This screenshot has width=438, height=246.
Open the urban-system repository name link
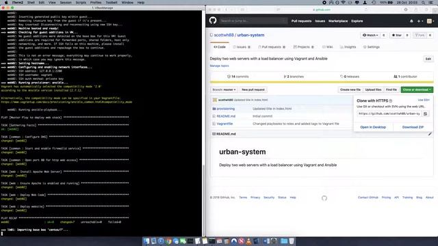(250, 35)
